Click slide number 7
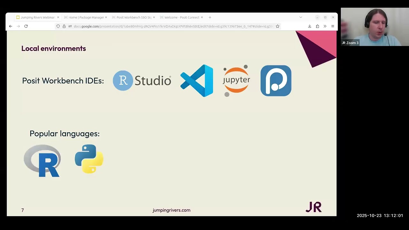This screenshot has width=409, height=230. [22, 210]
